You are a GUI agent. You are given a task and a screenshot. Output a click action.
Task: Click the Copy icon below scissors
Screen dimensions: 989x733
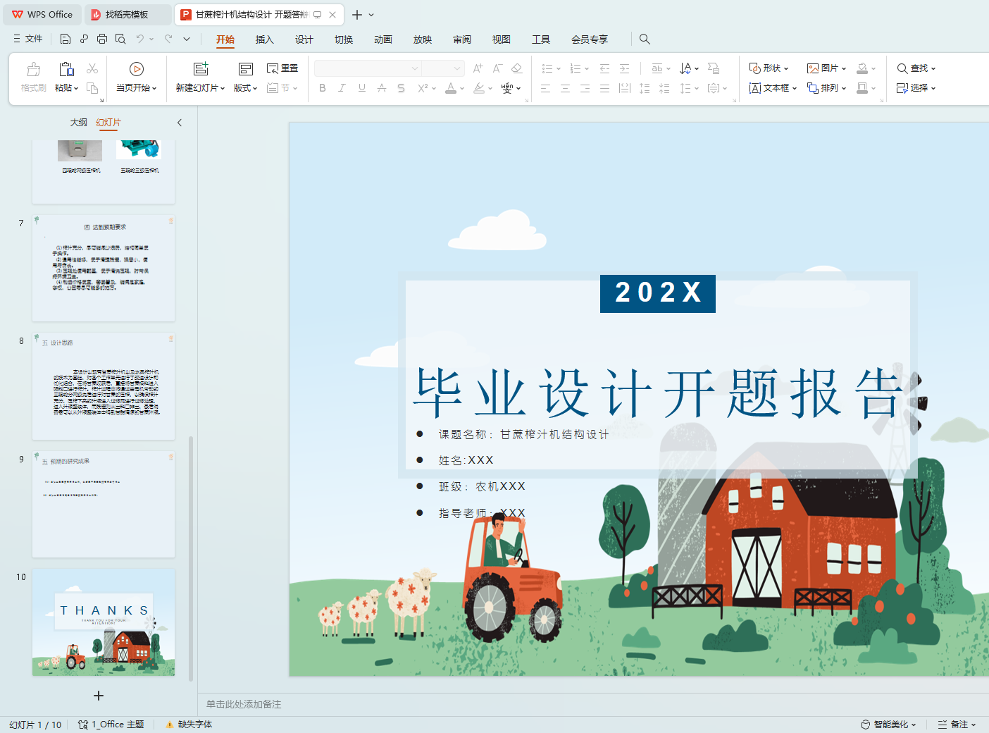point(92,88)
